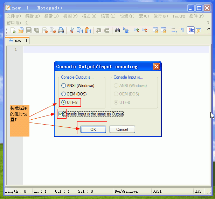Zoom out using the magnifier minus icon
The height and width of the screenshot is (199, 215).
pyautogui.click(x=145, y=30)
